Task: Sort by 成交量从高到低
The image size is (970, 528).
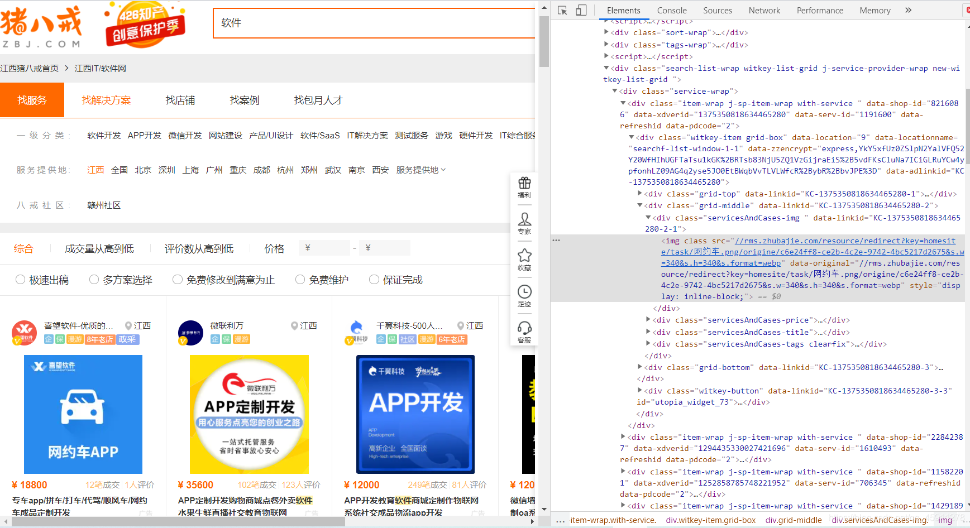Action: click(99, 248)
